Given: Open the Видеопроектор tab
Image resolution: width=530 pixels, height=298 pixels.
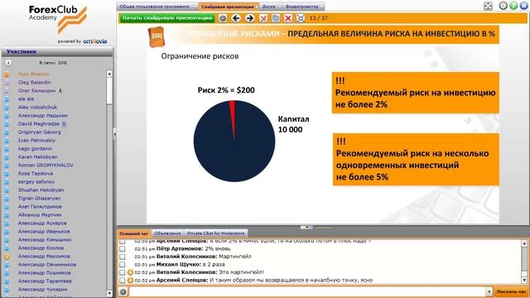Looking at the screenshot, I should click(x=301, y=7).
